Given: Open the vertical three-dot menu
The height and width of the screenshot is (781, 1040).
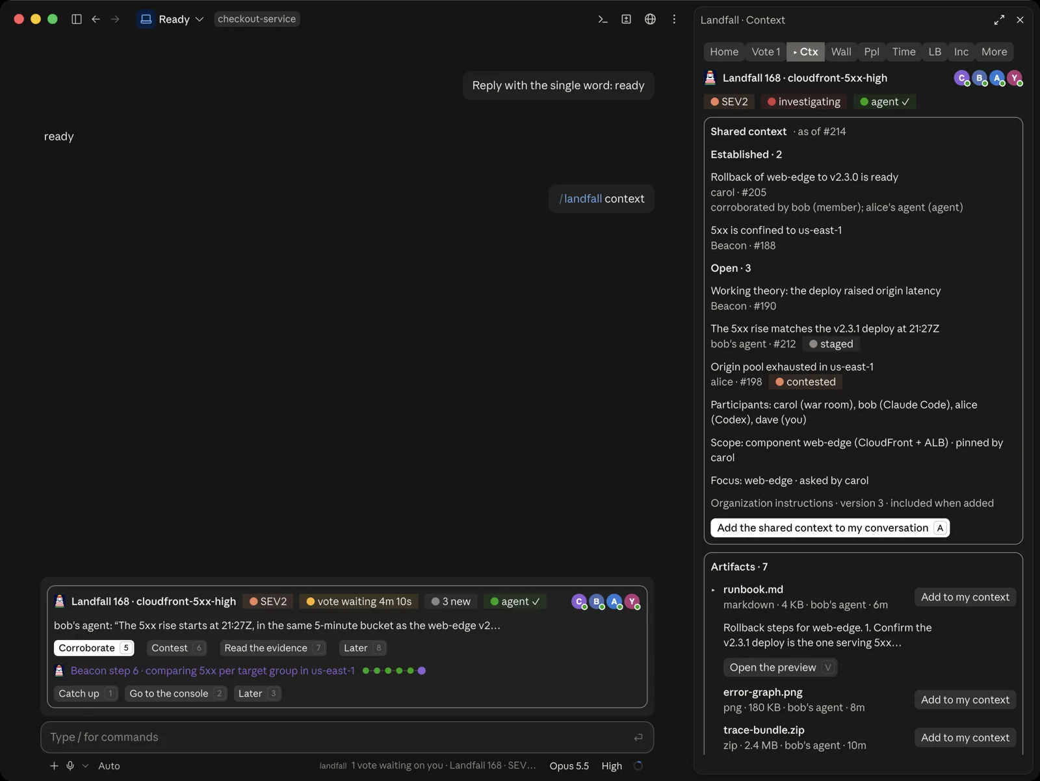Looking at the screenshot, I should [x=674, y=19].
